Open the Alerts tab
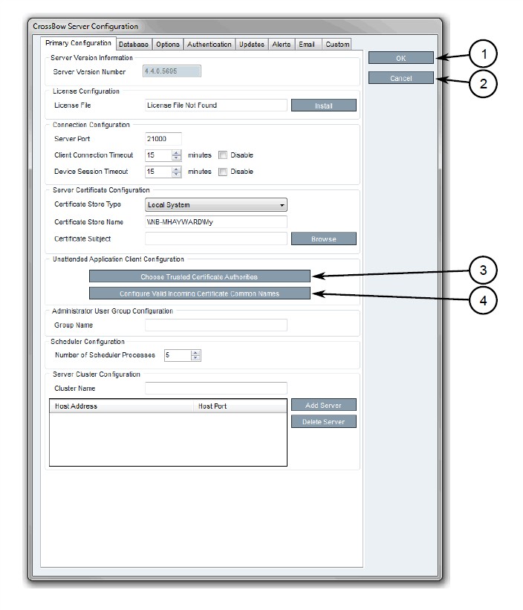The height and width of the screenshot is (610, 523). (x=281, y=45)
